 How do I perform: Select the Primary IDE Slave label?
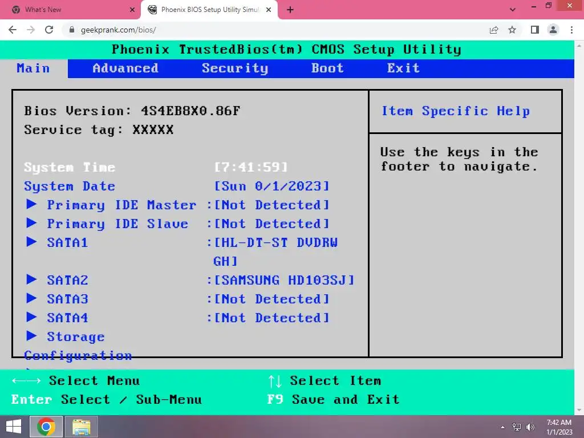pyautogui.click(x=117, y=224)
